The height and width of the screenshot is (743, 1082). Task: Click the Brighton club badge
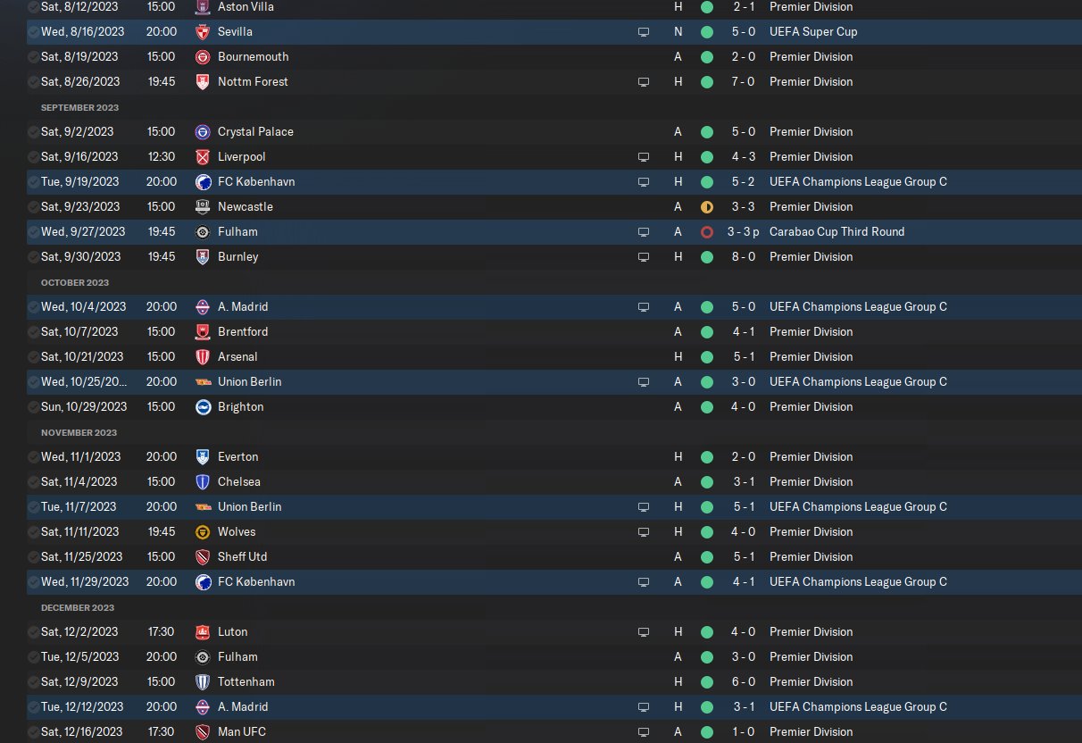(x=203, y=406)
